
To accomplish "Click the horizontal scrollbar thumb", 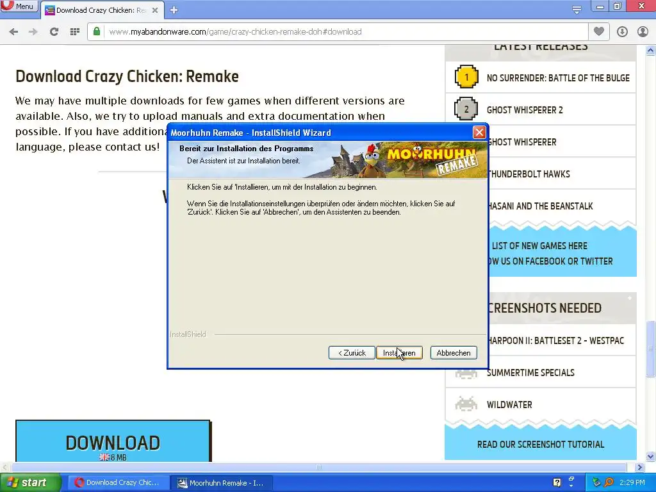I will (319, 467).
